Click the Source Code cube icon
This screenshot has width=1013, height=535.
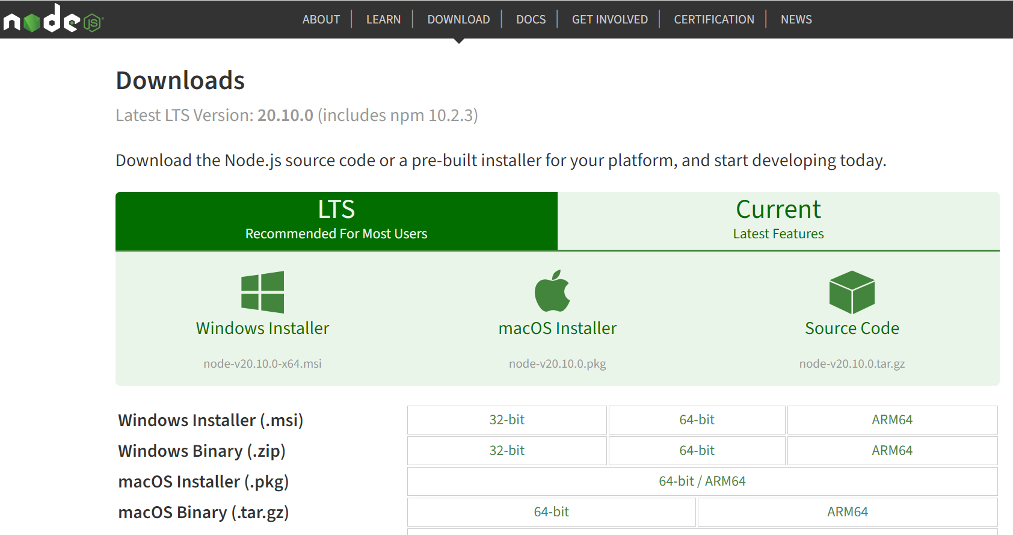point(852,292)
